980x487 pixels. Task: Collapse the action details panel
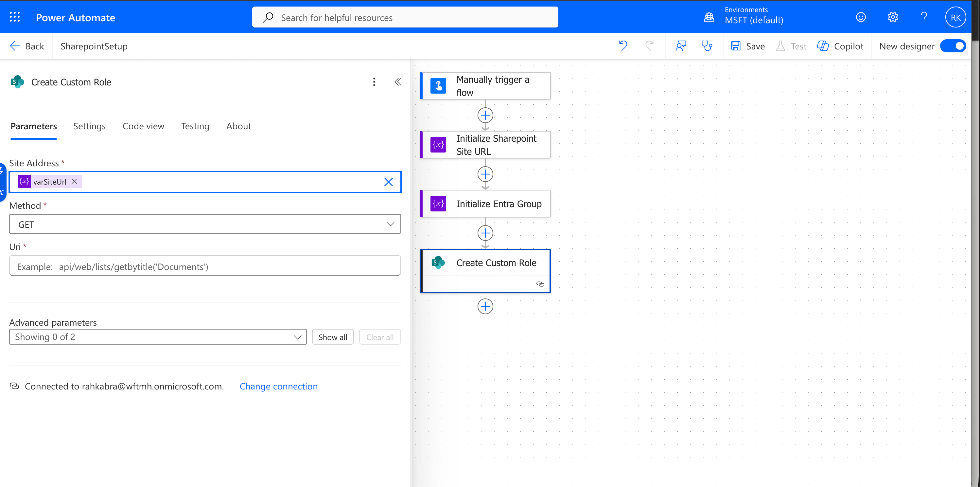coord(397,82)
